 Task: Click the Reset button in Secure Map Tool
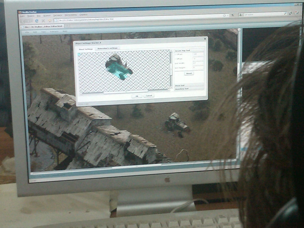(x=189, y=74)
